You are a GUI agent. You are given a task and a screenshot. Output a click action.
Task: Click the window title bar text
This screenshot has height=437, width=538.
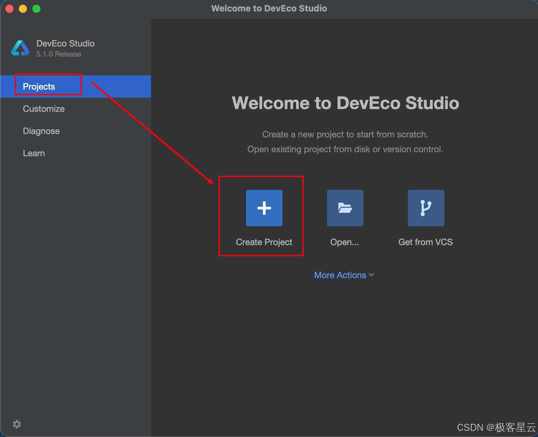coord(269,8)
